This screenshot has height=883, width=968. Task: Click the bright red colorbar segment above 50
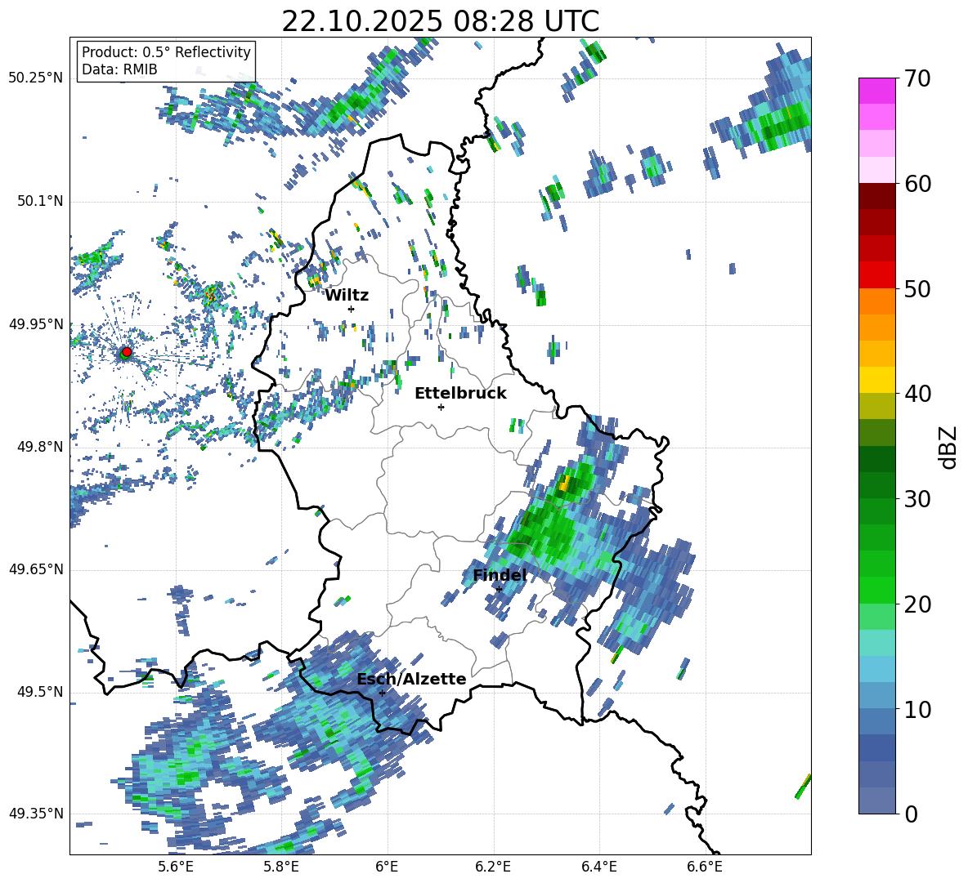coord(876,274)
